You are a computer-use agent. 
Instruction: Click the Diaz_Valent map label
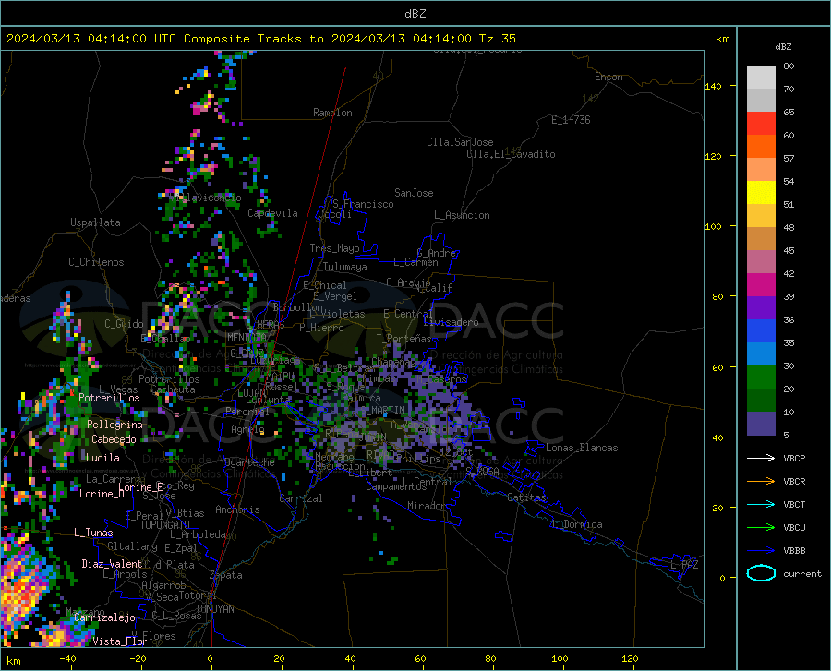click(112, 564)
